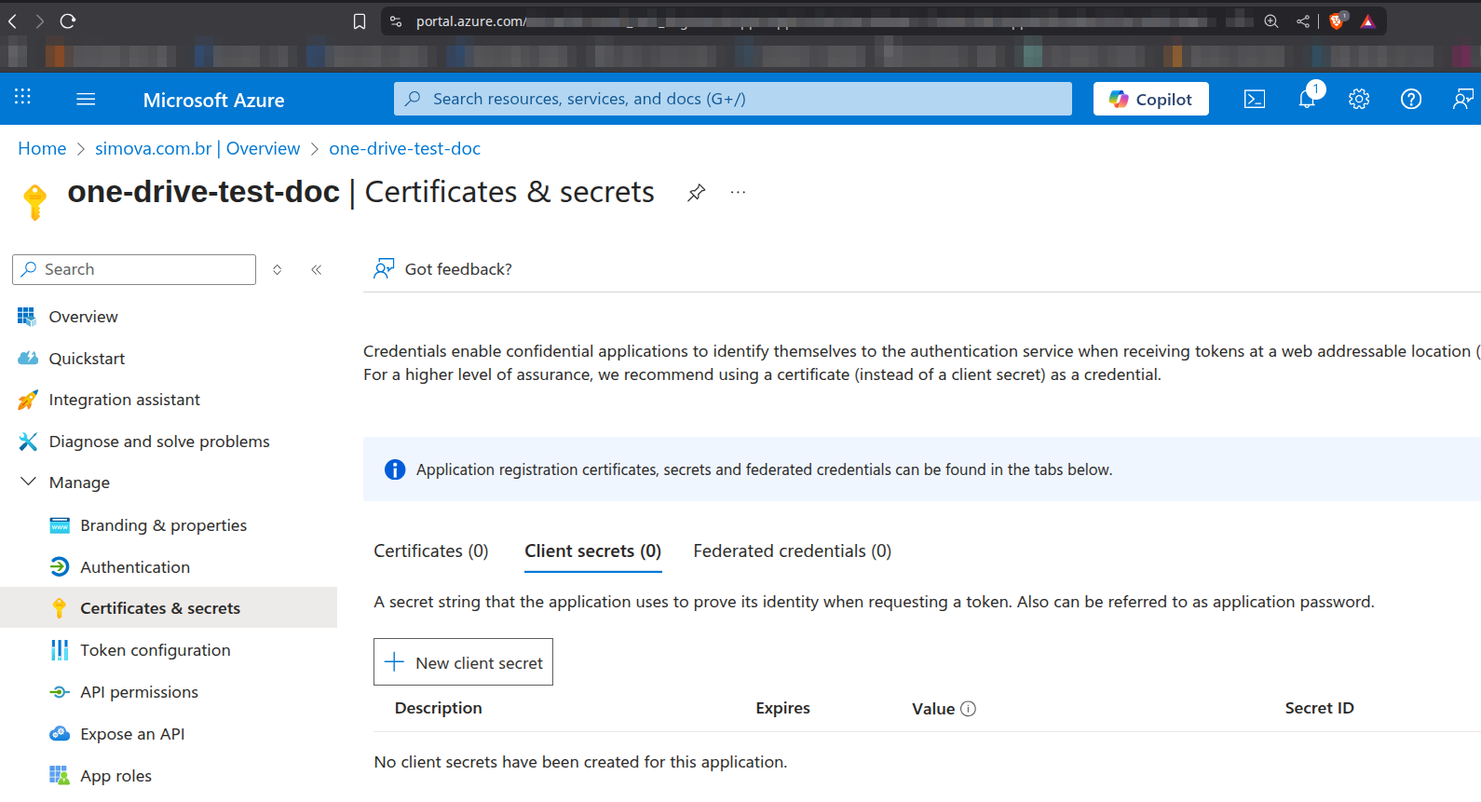Screen dimensions: 1481x802
Task: Open the Support and help icon
Action: click(x=1411, y=99)
